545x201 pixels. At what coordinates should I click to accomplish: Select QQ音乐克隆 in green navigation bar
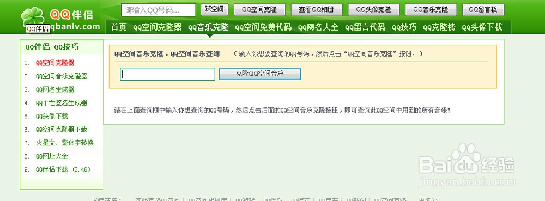tap(209, 27)
